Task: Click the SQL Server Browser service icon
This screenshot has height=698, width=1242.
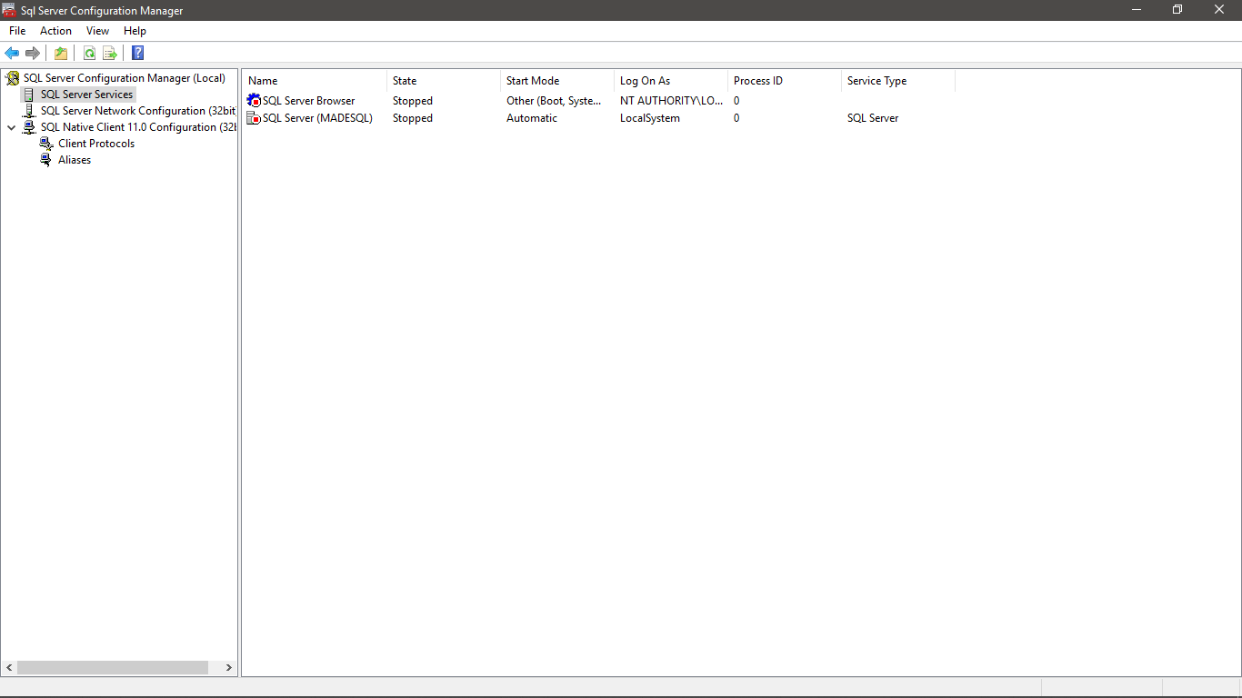Action: pyautogui.click(x=254, y=101)
